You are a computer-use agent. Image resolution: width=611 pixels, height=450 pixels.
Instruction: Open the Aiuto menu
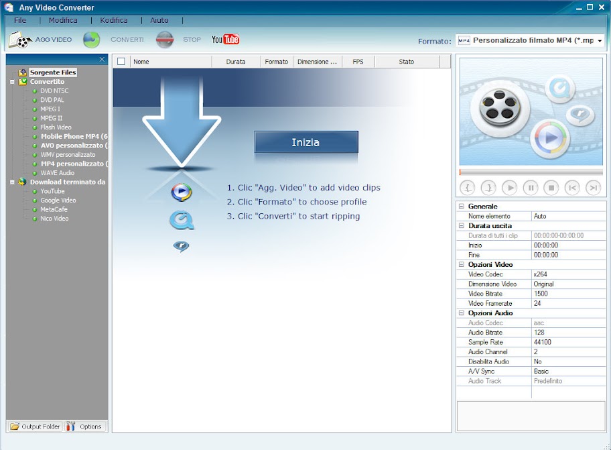point(159,20)
